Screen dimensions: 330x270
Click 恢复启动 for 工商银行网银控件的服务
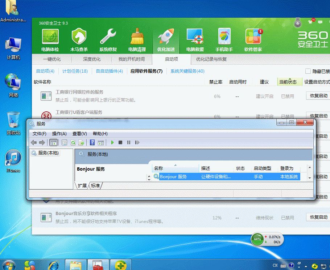coord(318,96)
